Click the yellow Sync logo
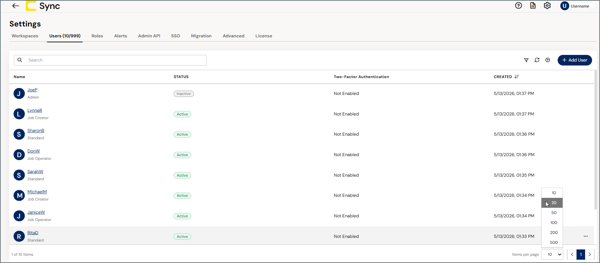Screen dimensions: 600x263 pyautogui.click(x=31, y=6)
